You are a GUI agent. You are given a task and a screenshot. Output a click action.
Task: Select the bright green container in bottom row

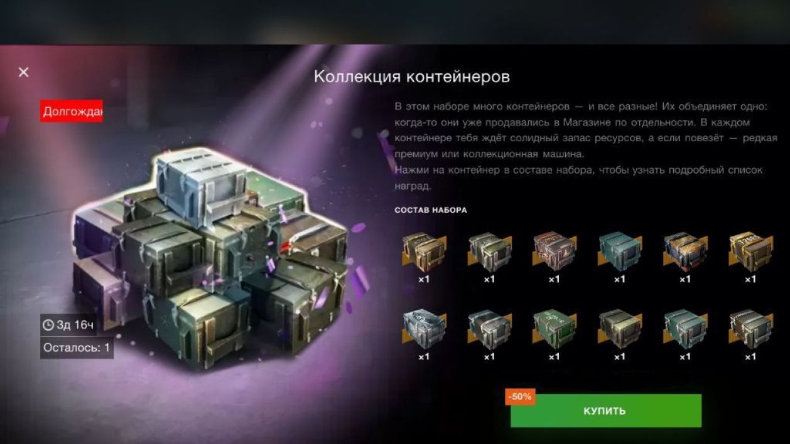click(555, 329)
